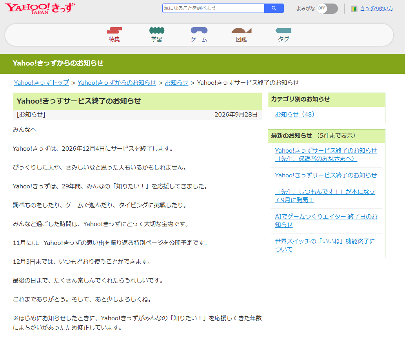Click the green 学習 icon
The image size is (405, 343).
click(157, 31)
